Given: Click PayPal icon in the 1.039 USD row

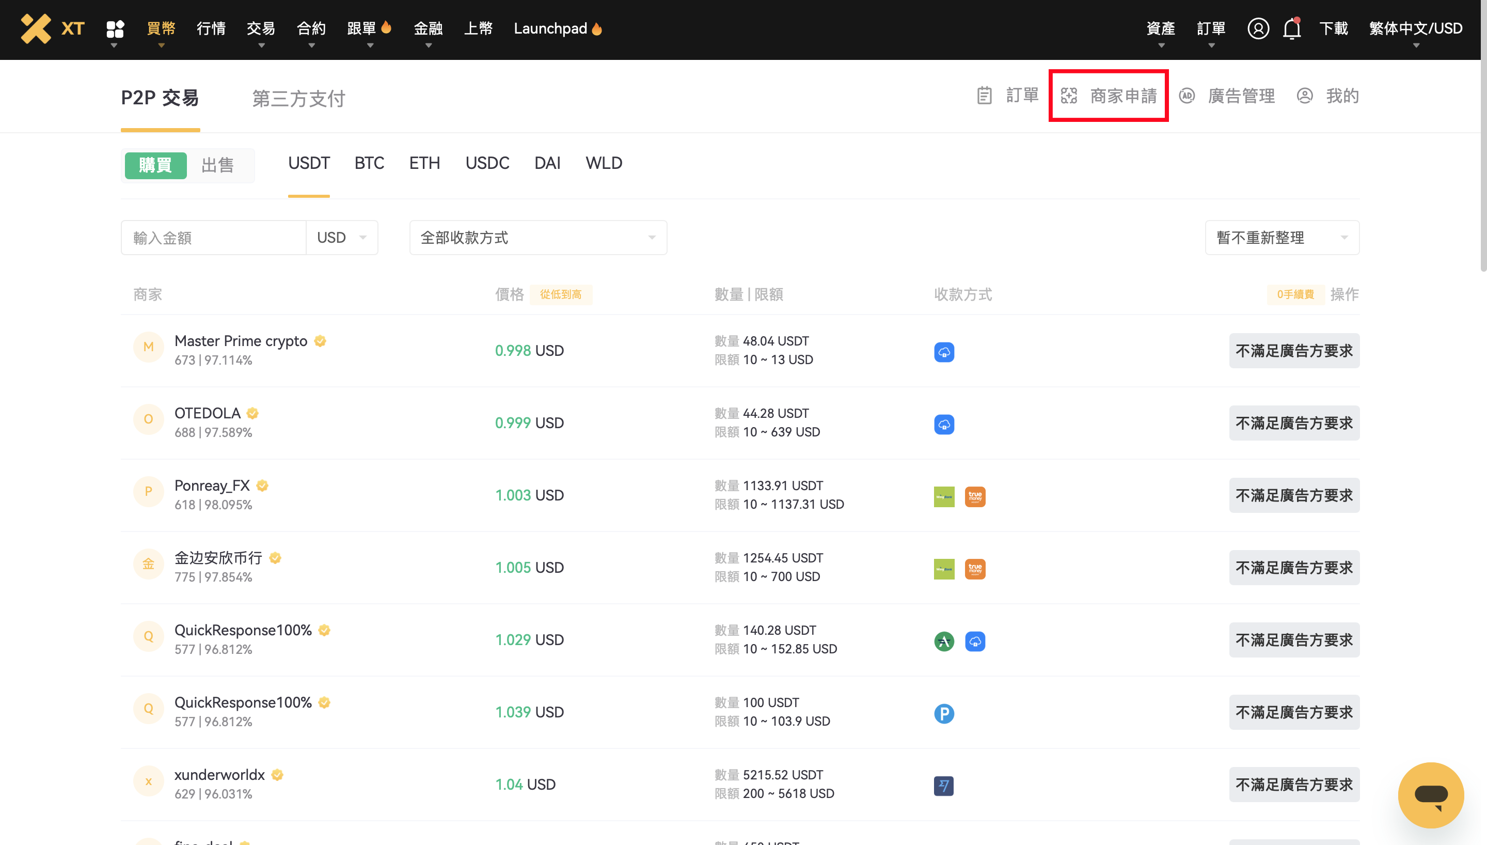Looking at the screenshot, I should tap(944, 713).
